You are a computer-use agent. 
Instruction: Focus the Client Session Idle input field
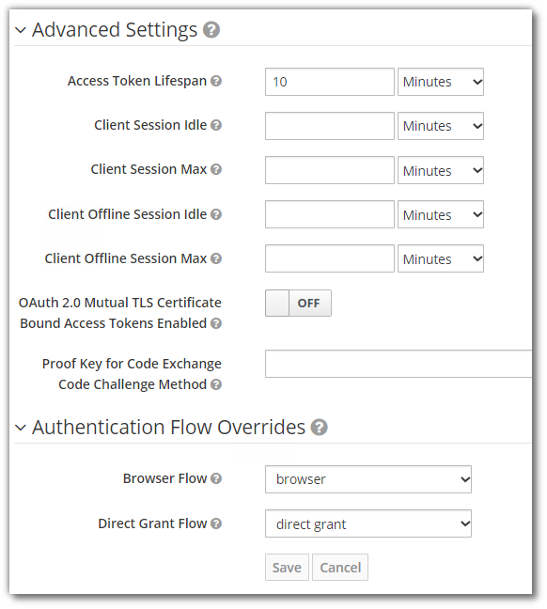[x=330, y=126]
